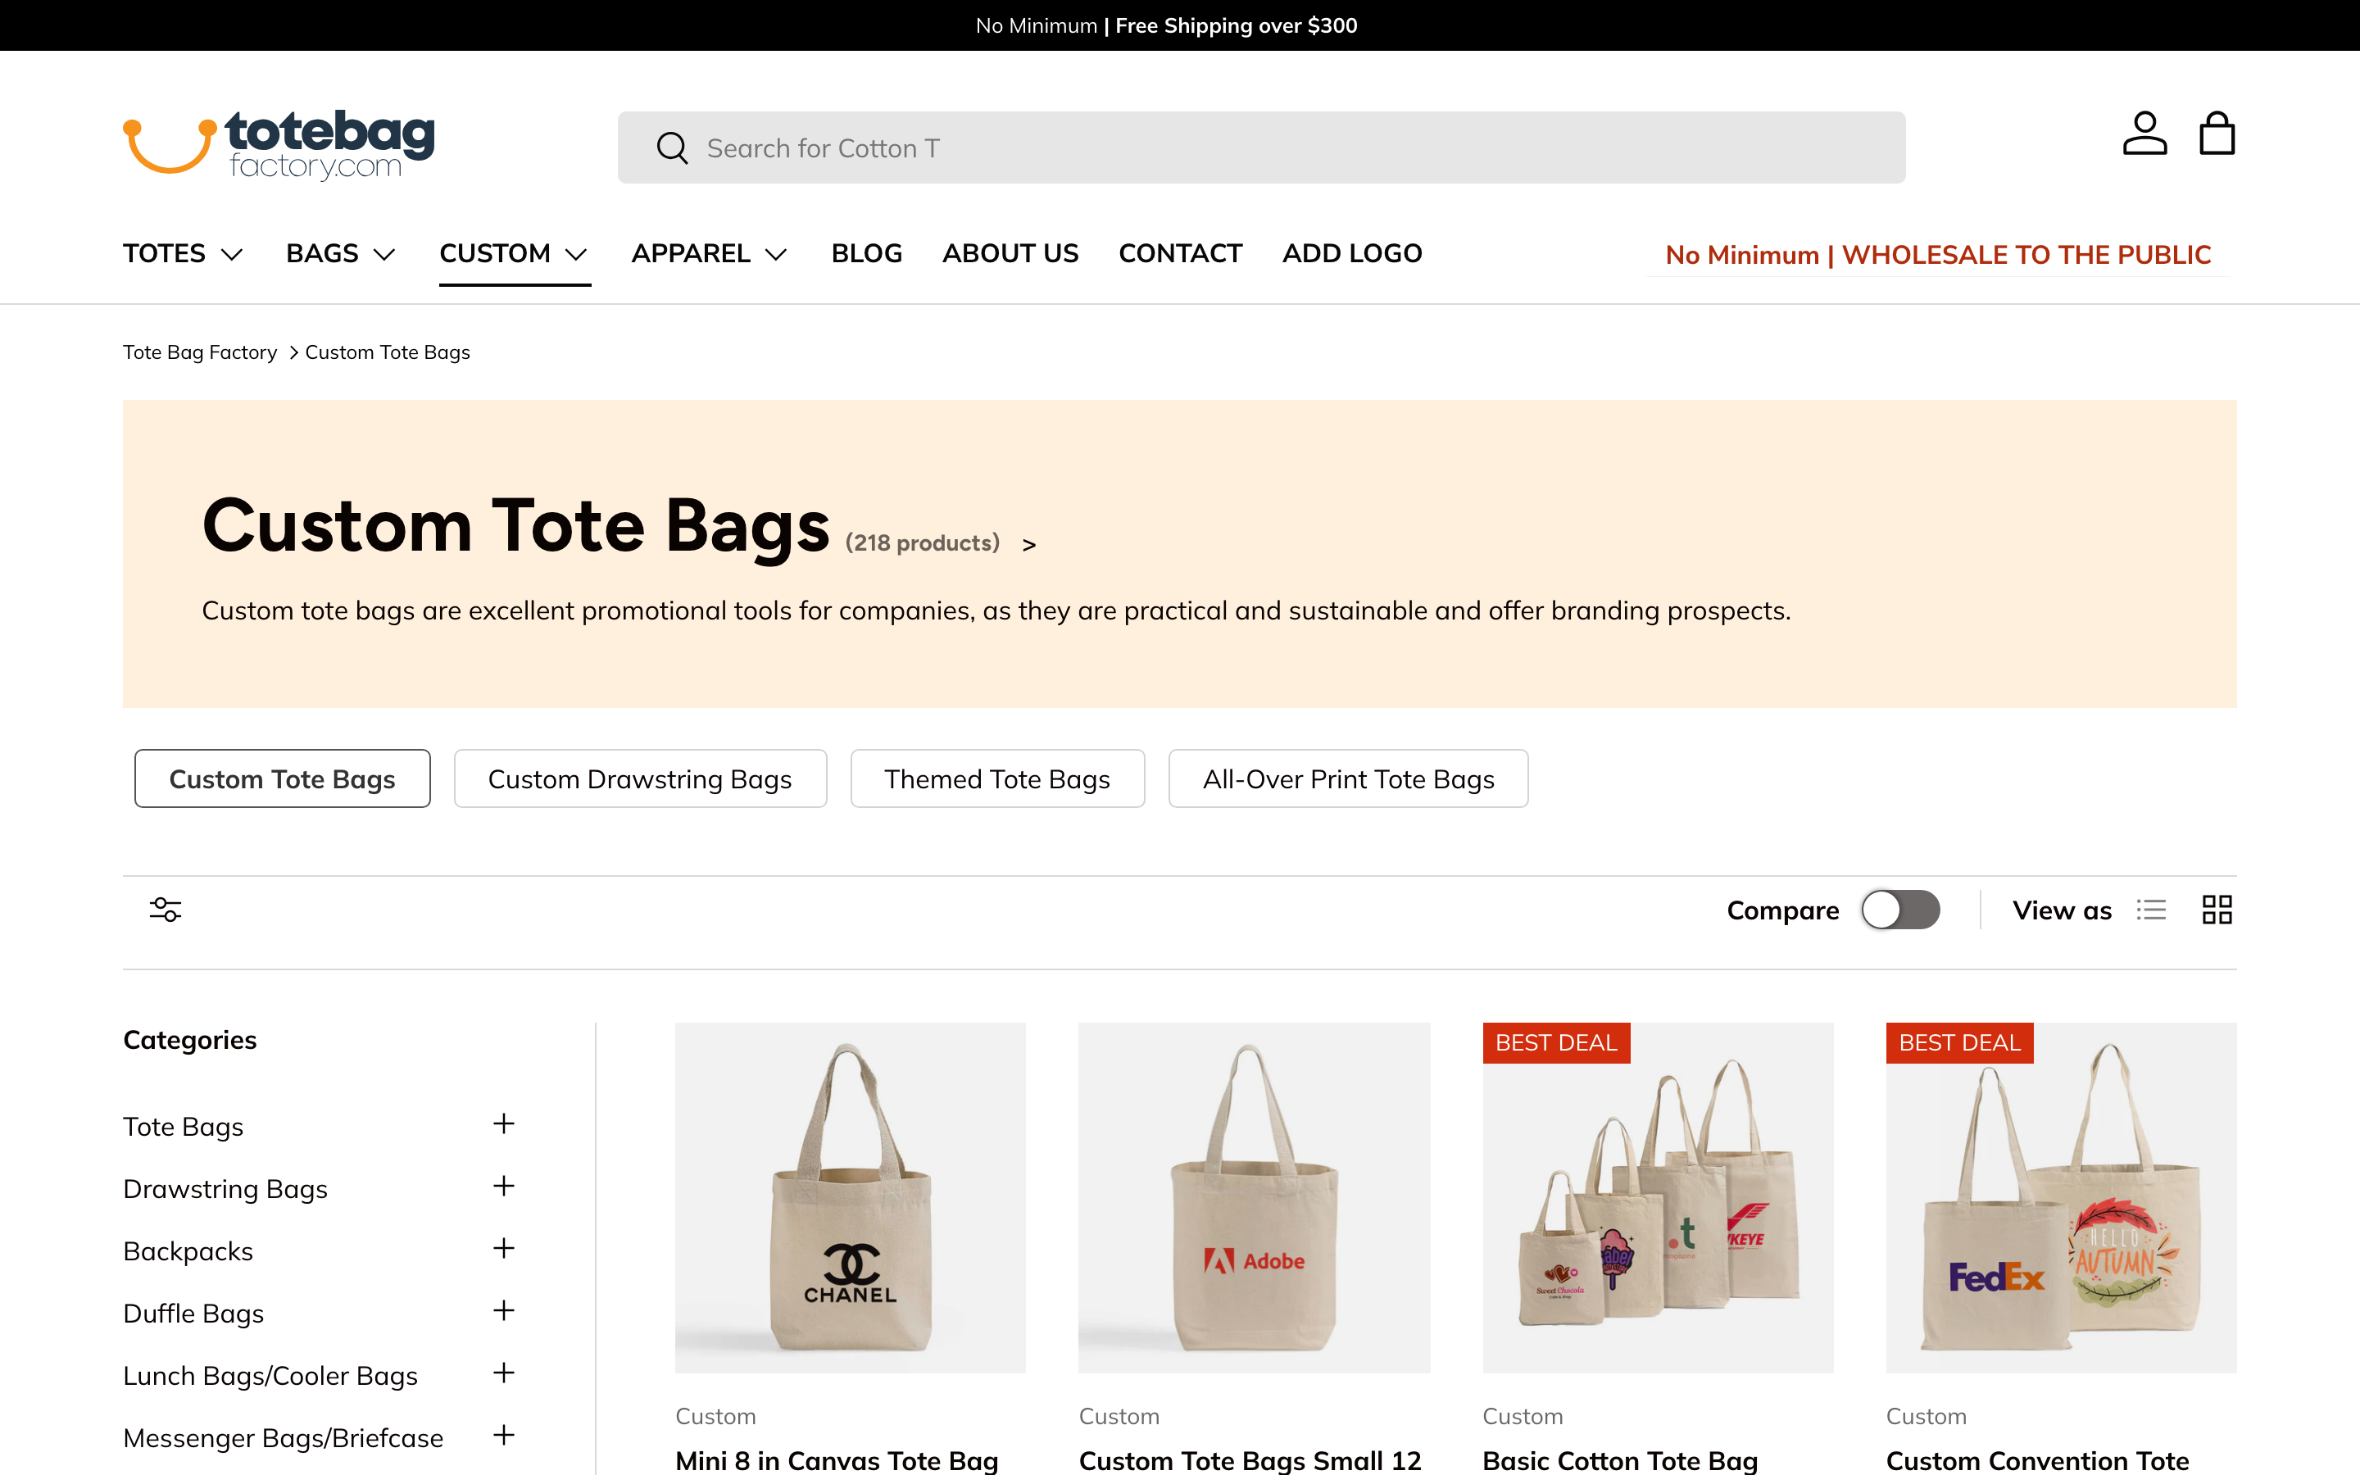
Task: Open the CHANEL tote bag image
Action: click(851, 1198)
